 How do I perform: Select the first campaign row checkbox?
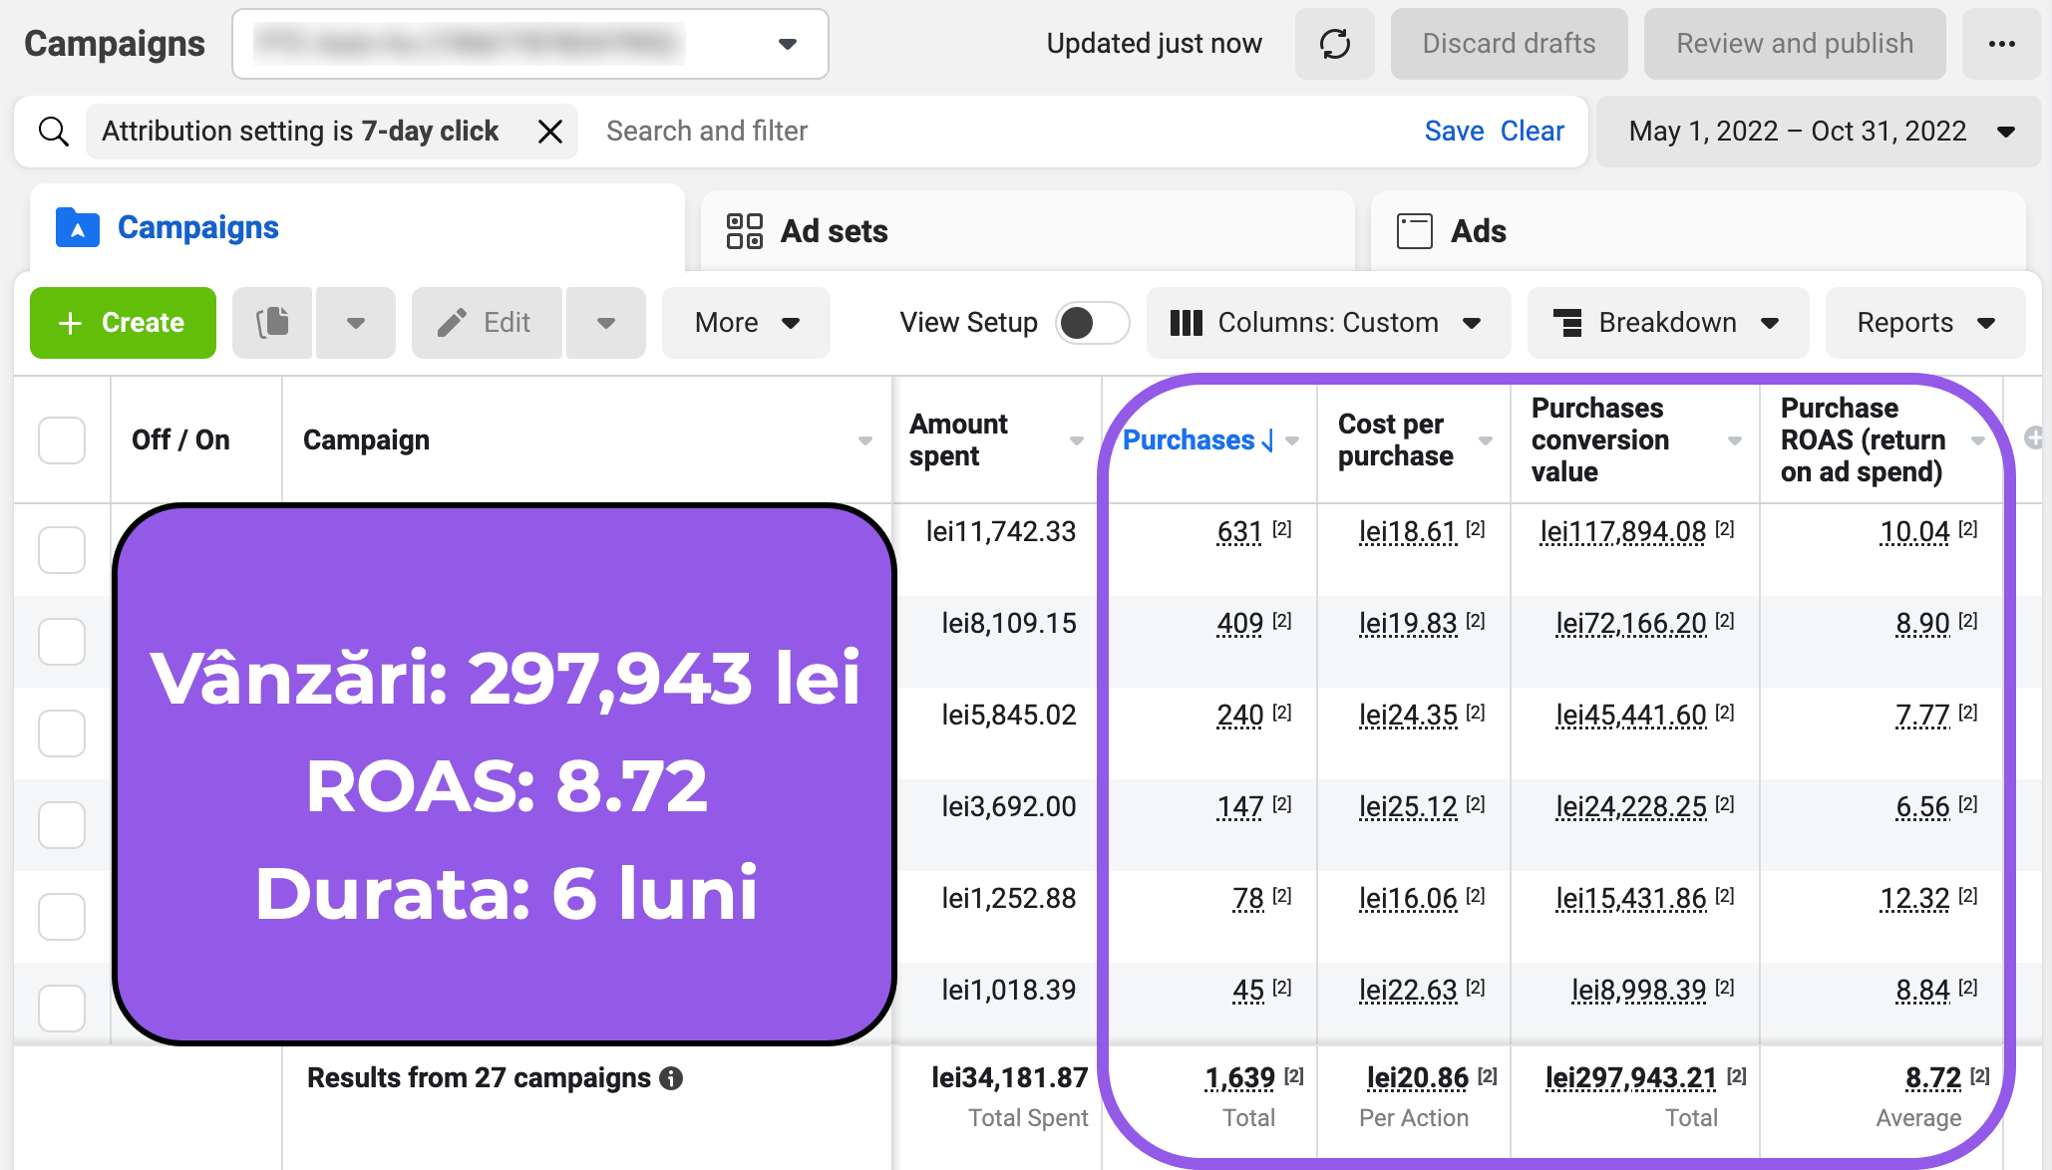[x=62, y=549]
